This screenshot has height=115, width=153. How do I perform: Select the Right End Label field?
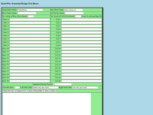coord(85,87)
